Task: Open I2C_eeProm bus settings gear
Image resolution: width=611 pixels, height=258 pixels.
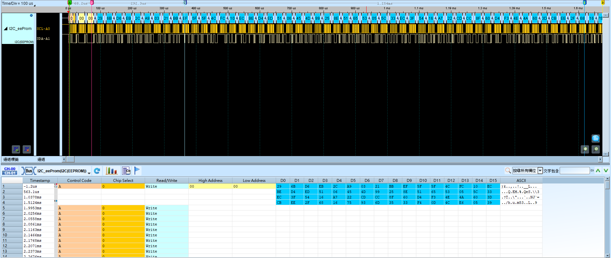Action: click(x=31, y=15)
